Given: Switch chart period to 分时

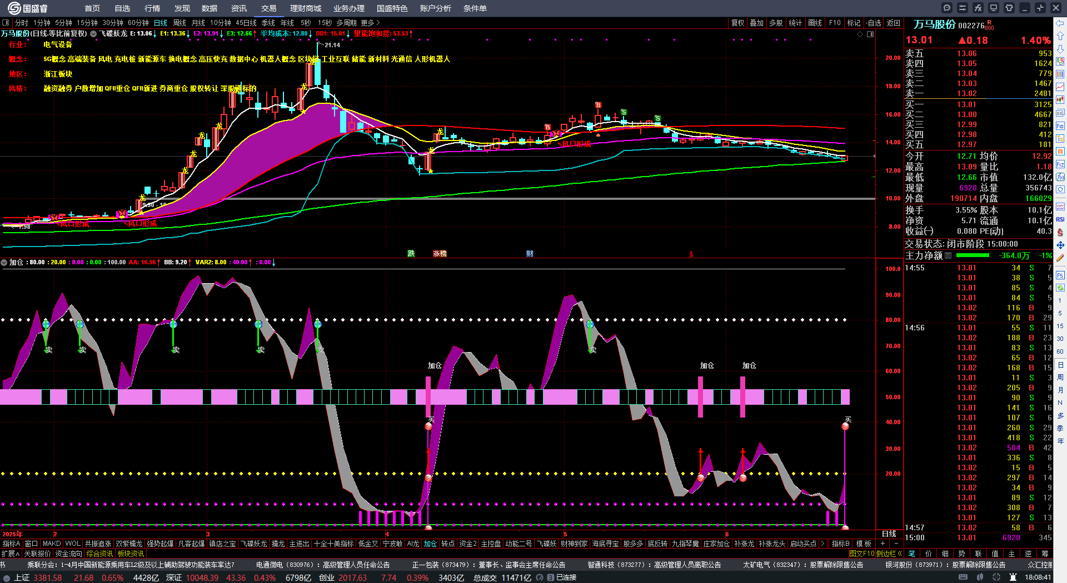Looking at the screenshot, I should (x=21, y=23).
